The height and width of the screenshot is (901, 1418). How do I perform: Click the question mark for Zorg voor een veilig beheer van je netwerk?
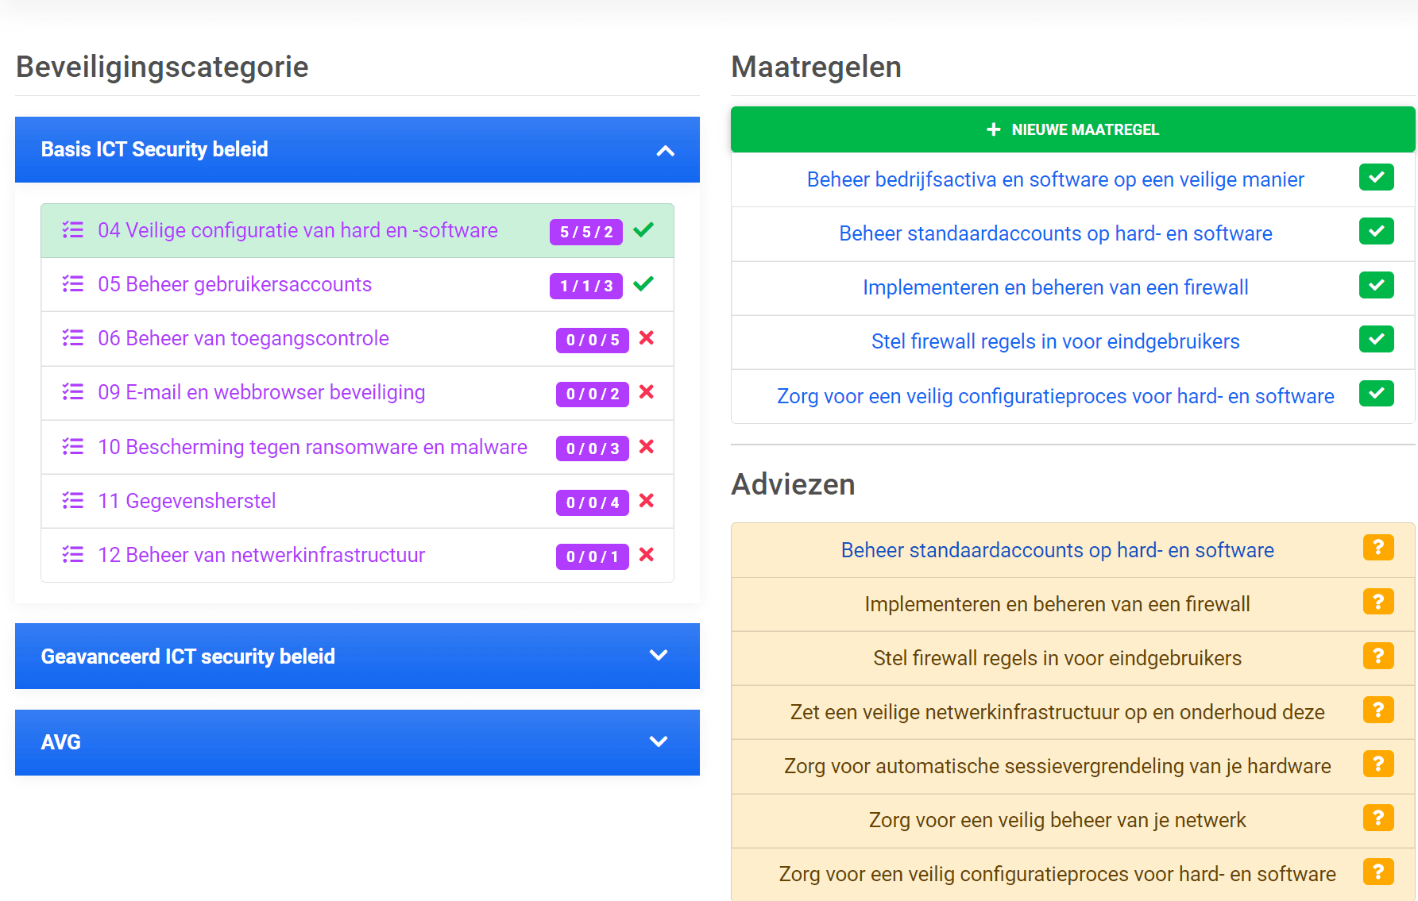(1378, 818)
